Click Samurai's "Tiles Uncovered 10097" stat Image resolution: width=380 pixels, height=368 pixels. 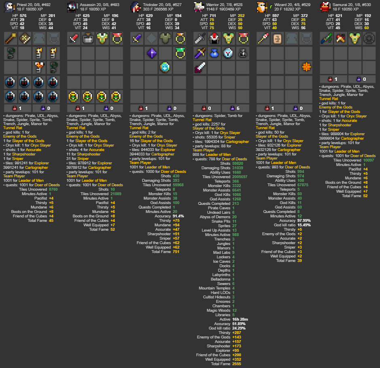coord(354,160)
